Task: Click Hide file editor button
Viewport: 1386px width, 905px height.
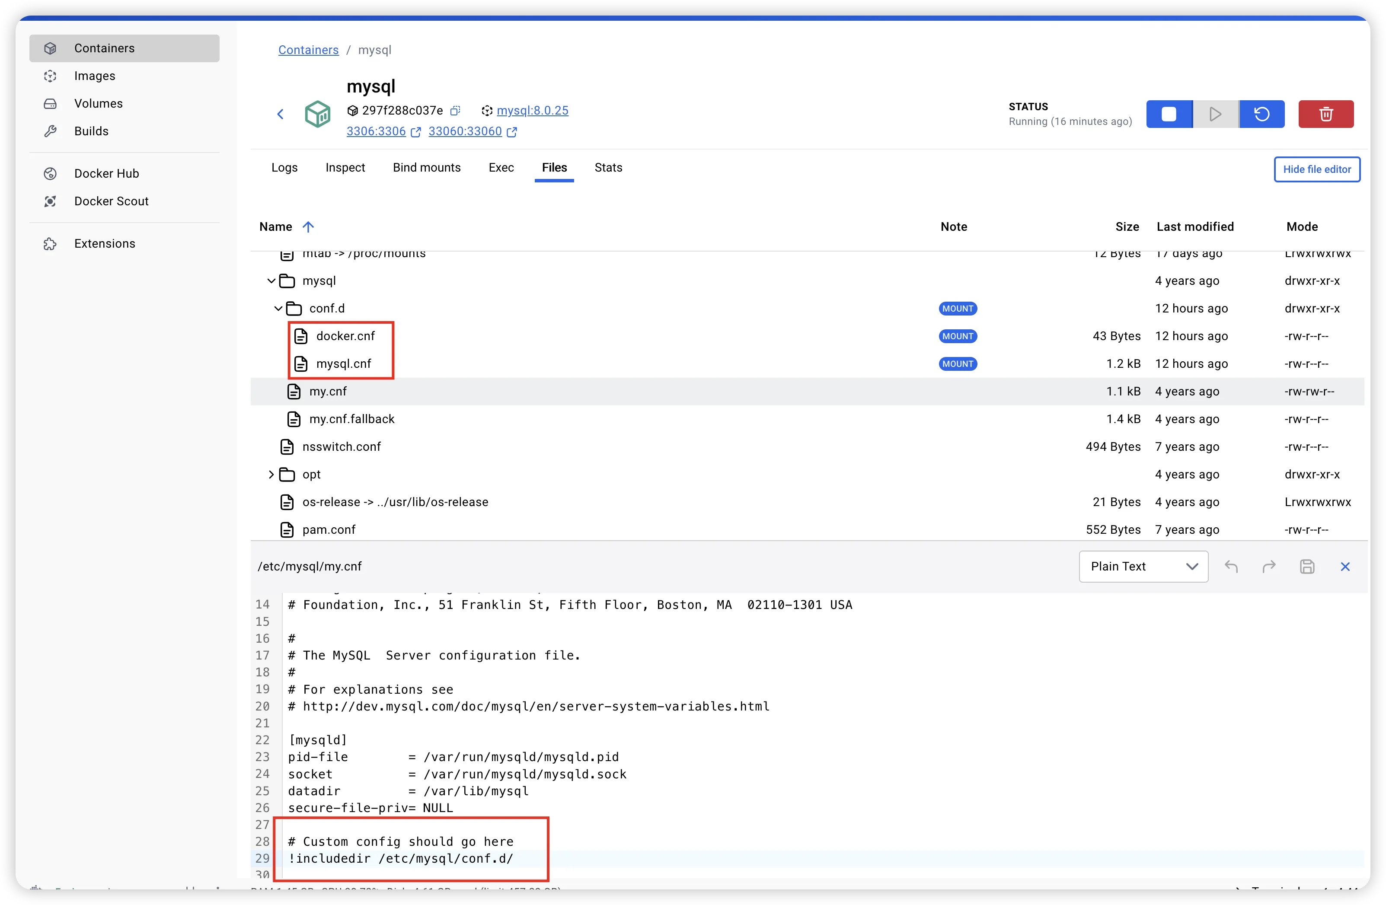Action: click(1317, 169)
